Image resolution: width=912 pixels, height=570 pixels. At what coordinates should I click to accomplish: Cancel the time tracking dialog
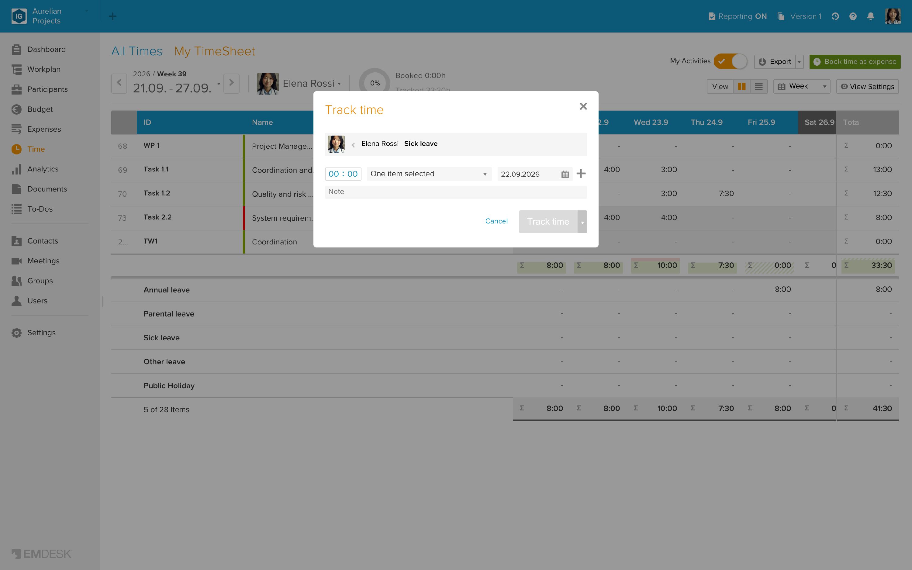[496, 221]
